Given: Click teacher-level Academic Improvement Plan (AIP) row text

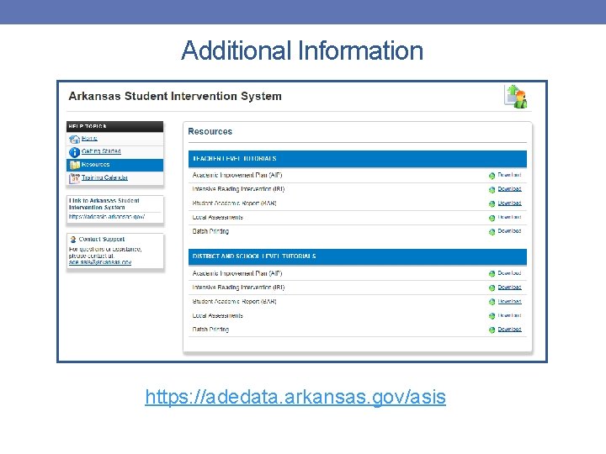Looking at the screenshot, I should 237,175.
